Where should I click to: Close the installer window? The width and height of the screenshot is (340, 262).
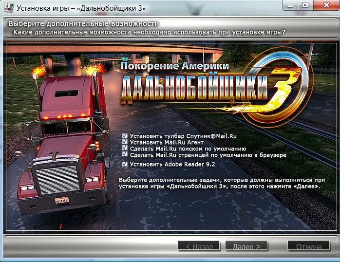pyautogui.click(x=326, y=5)
